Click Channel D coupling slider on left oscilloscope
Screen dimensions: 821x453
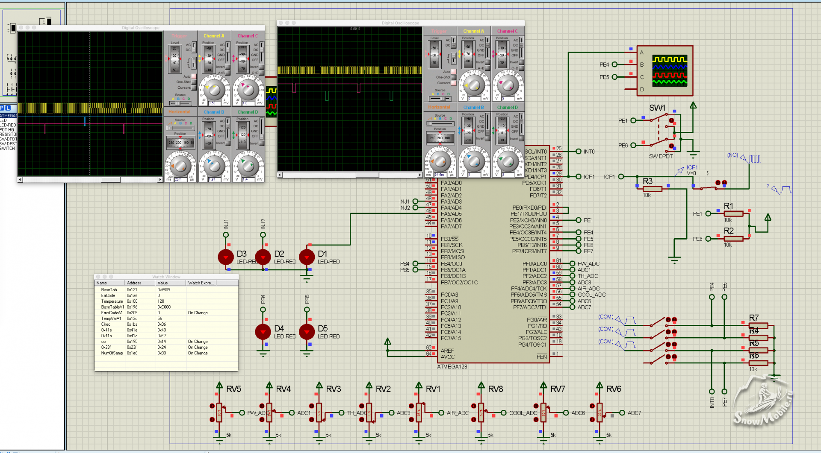[x=262, y=129]
